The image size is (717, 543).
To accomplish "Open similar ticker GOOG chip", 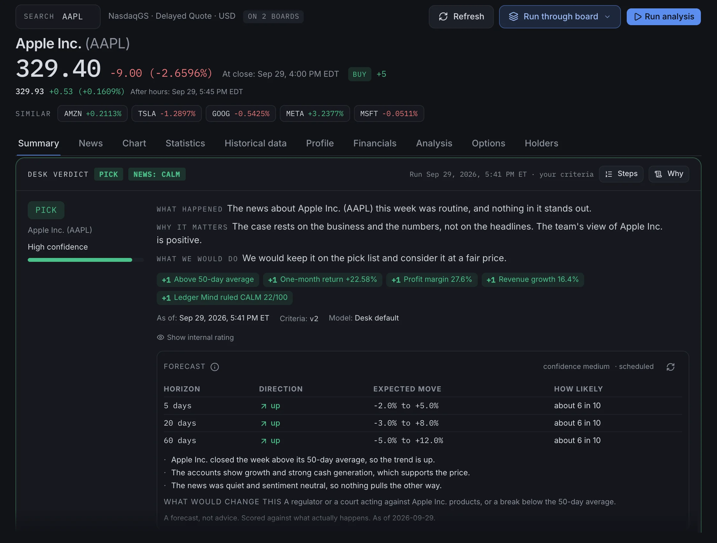I will (241, 114).
